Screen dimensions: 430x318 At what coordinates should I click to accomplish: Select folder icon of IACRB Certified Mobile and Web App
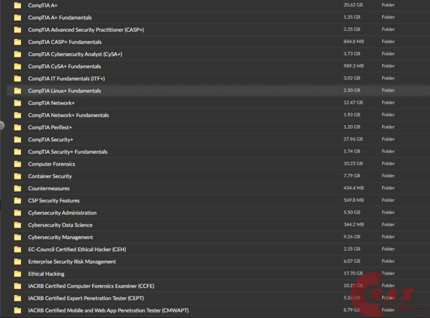18,310
